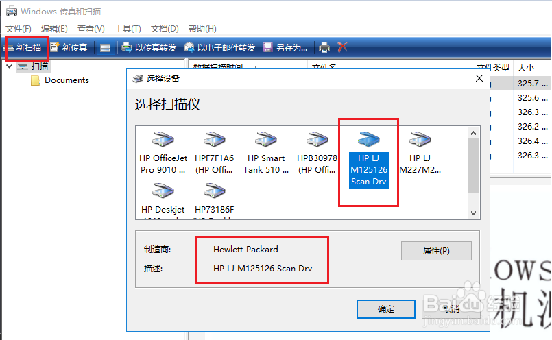Screen dimensions: 552x340
Task: Click the OK (确定) button
Action: (386, 309)
